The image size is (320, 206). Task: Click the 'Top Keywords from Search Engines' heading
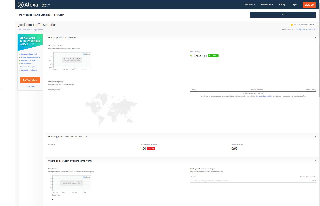(x=203, y=169)
